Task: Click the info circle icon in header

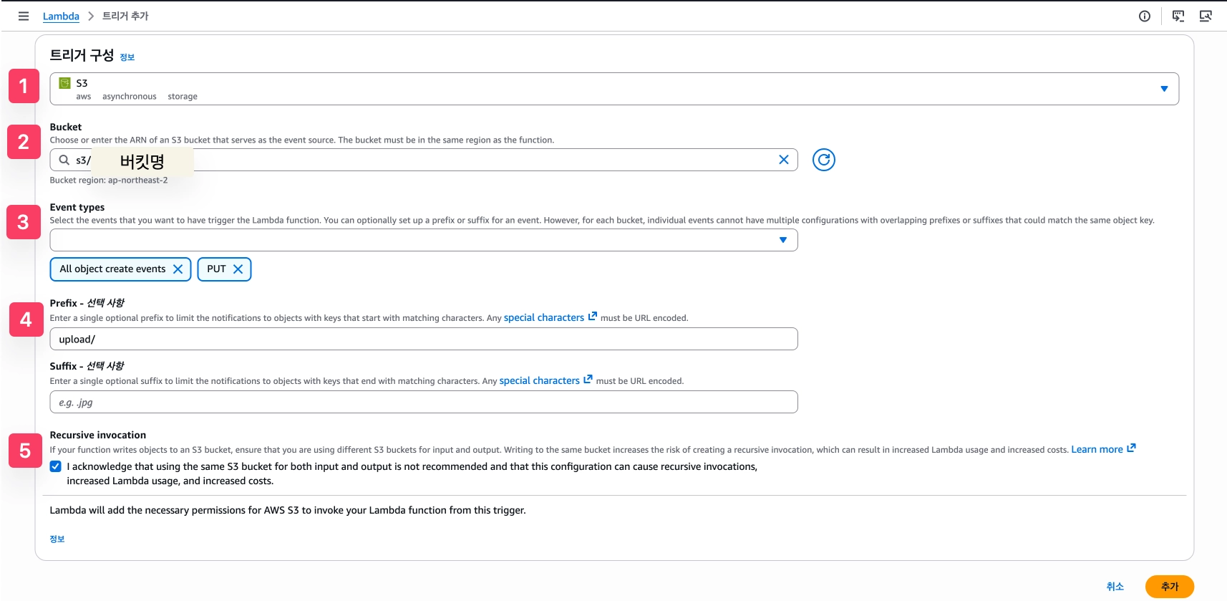Action: coord(1145,16)
